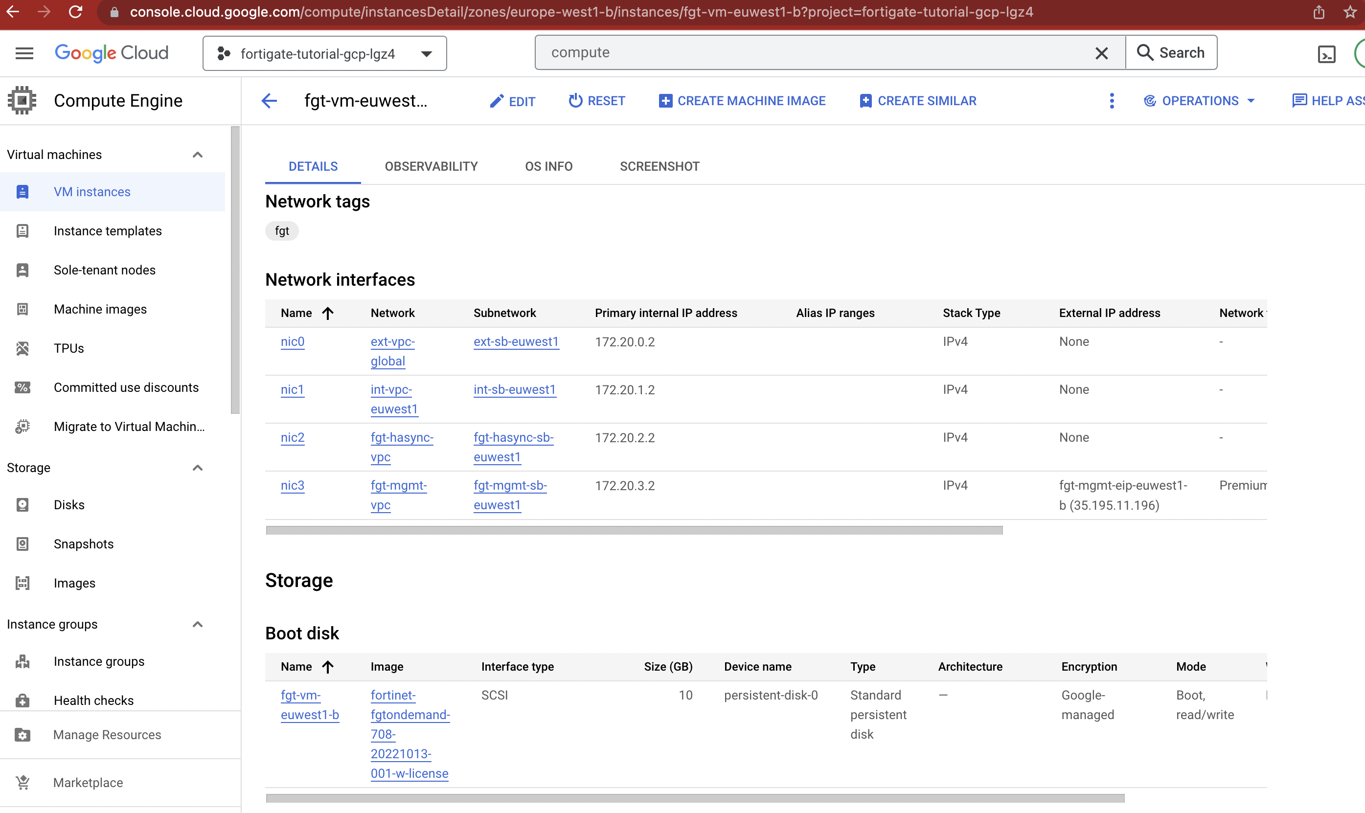This screenshot has height=813, width=1365.
Task: Open the three-dot more actions menu
Action: pos(1112,101)
